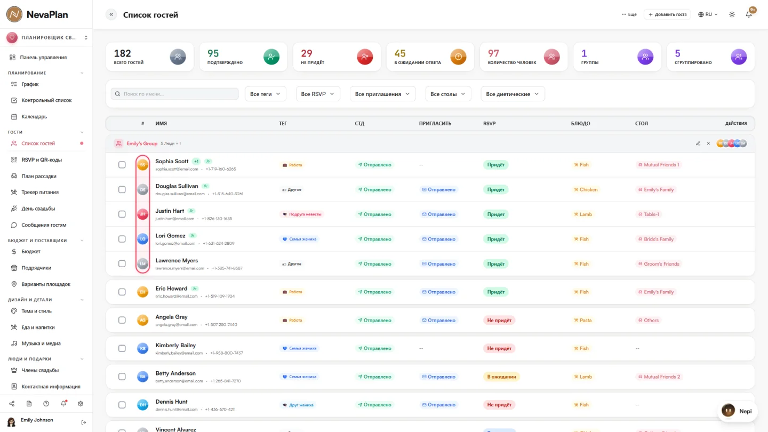Check the box next to Lori Gomez
This screenshot has width=768, height=432.
click(x=122, y=239)
